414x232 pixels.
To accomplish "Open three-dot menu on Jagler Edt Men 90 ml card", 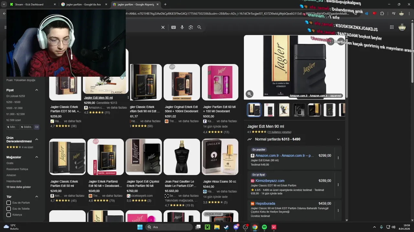I will [x=128, y=98].
